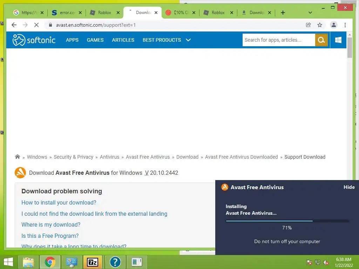Viewport: 359px width, 269px height.
Task: Click the Chrome icon in the taskbar
Action: tap(50, 262)
